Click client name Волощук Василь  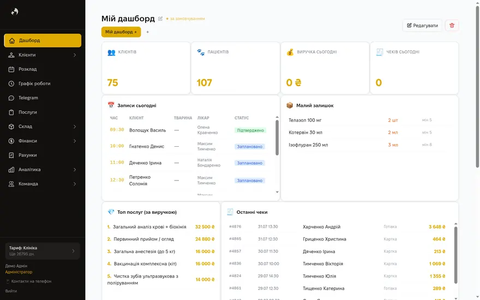[x=148, y=130]
